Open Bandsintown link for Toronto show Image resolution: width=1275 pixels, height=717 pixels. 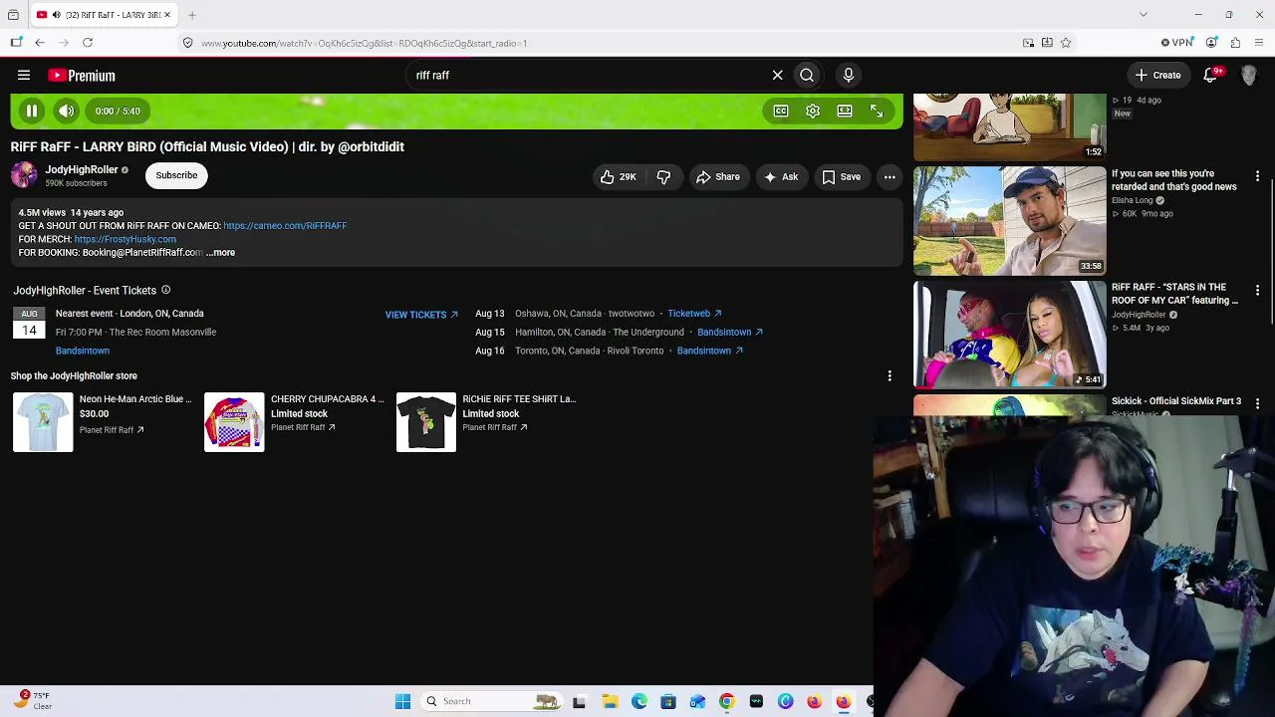tap(709, 351)
